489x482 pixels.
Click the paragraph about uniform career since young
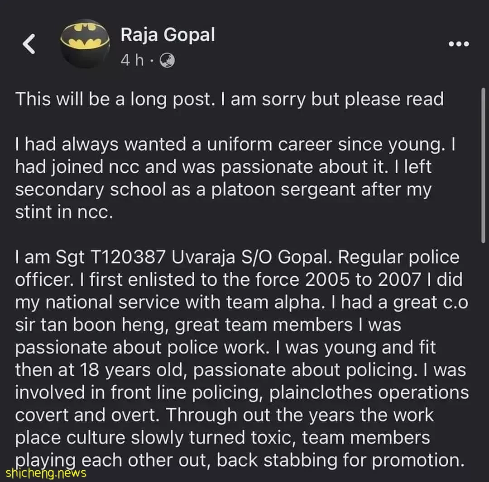point(235,178)
